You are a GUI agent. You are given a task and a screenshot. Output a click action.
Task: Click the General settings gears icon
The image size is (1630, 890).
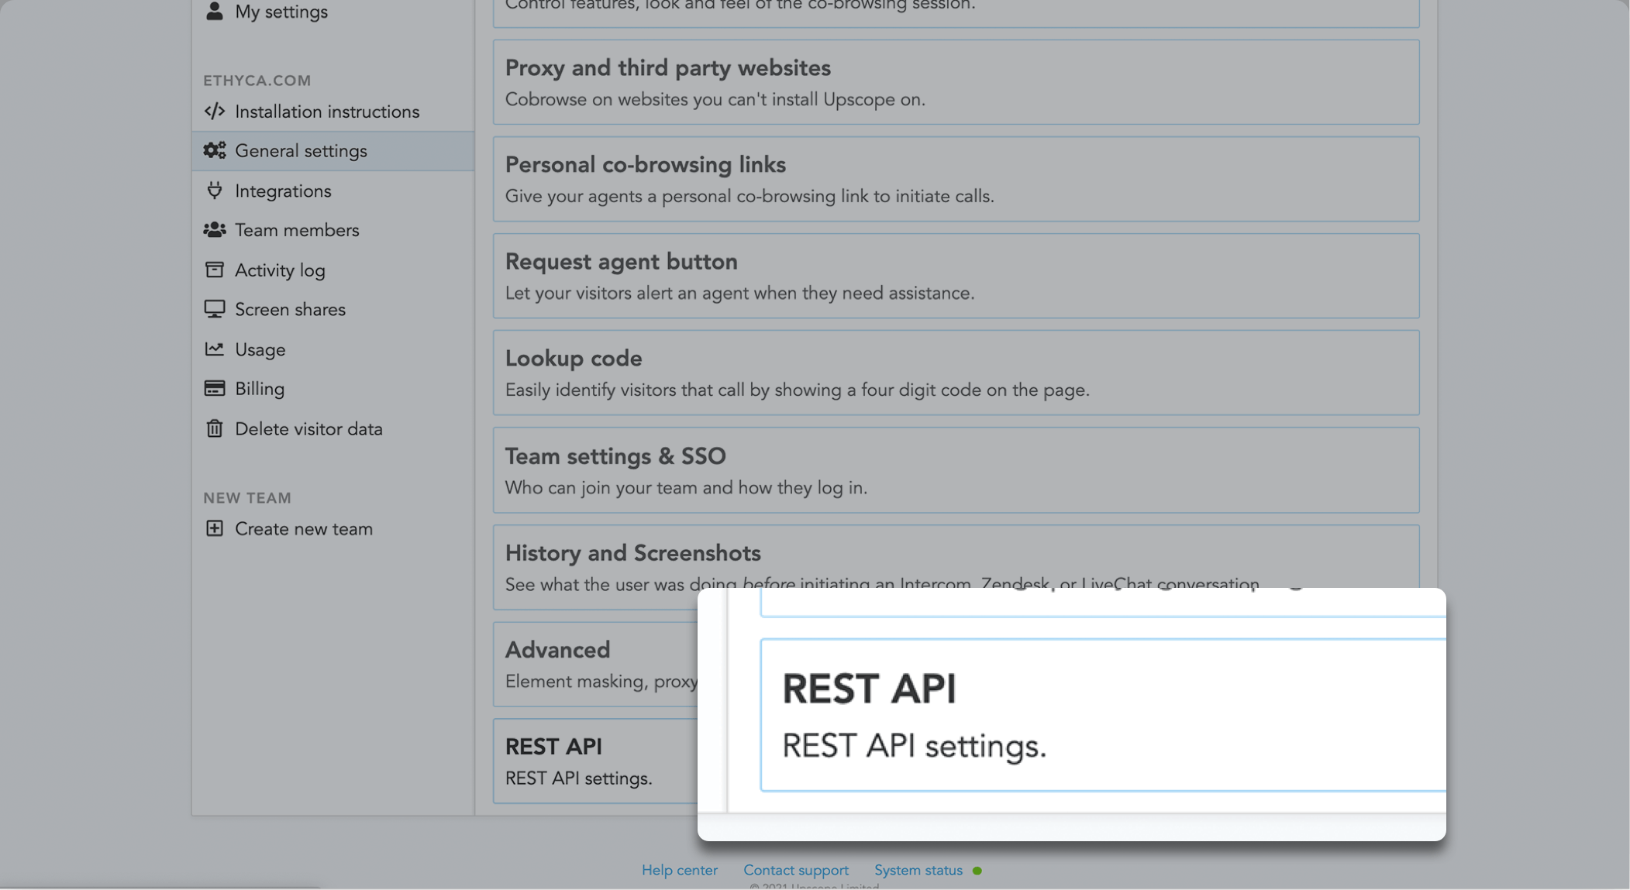[x=215, y=151]
